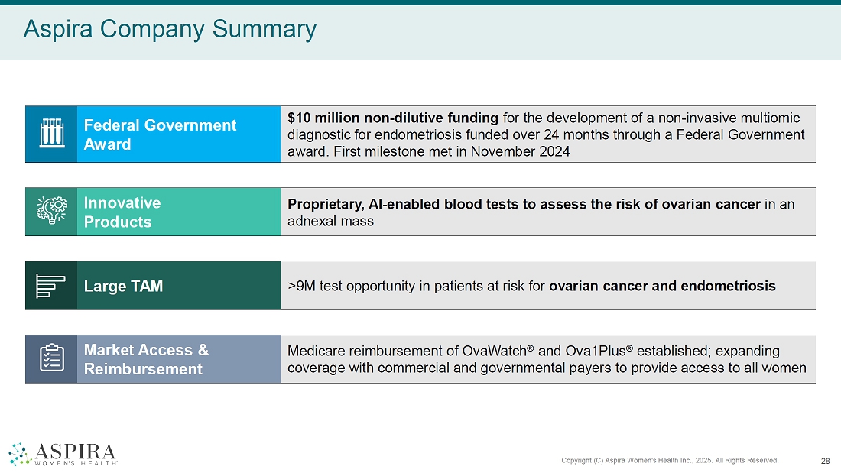Select the Federal Government Award label

pos(160,134)
